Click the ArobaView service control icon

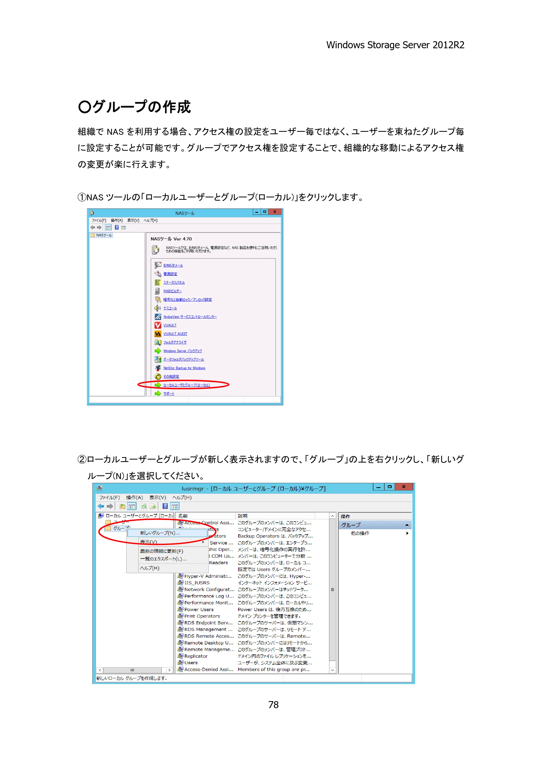pos(158,317)
